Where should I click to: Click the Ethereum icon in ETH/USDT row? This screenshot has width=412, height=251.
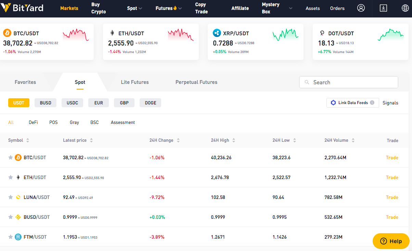pos(18,177)
